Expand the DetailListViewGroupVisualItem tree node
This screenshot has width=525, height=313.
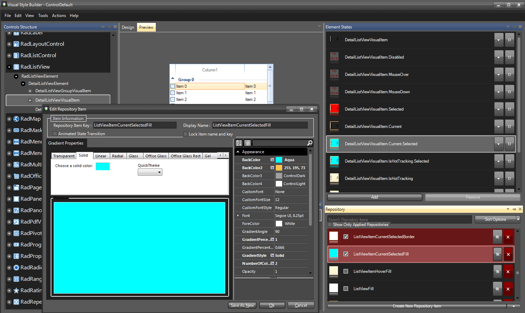29,91
